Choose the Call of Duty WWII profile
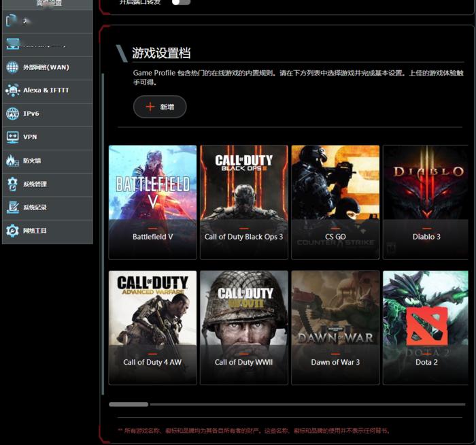Screen dimensions: 476x445 pos(243,327)
